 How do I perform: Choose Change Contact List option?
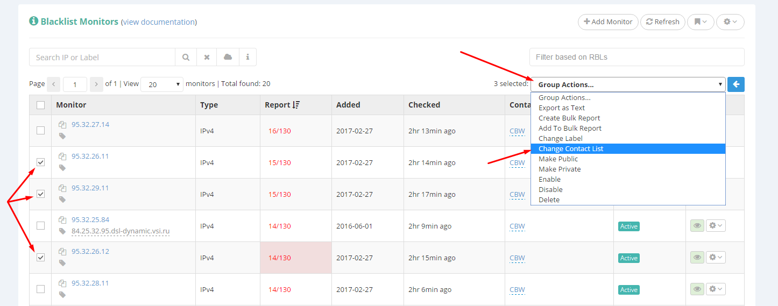coord(628,148)
